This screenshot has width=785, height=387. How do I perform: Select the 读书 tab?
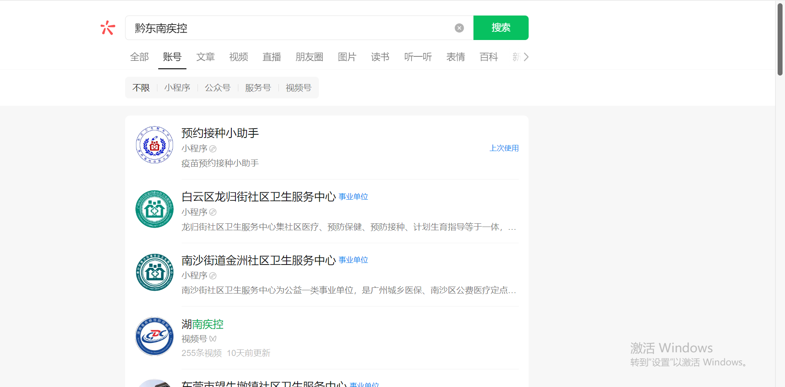tap(380, 57)
